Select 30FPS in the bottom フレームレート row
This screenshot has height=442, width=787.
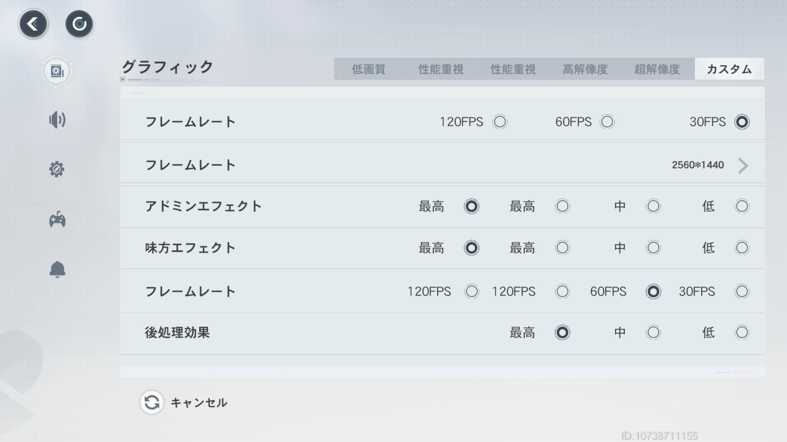pyautogui.click(x=742, y=291)
